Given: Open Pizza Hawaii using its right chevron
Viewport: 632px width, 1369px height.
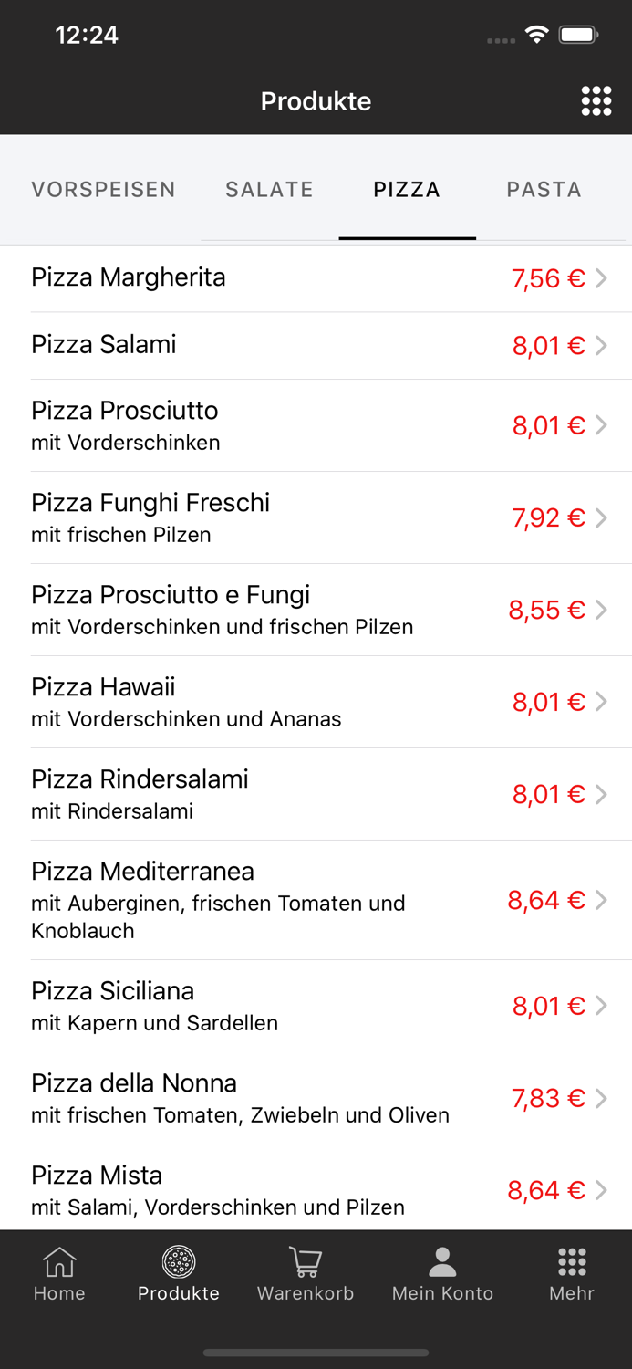Looking at the screenshot, I should pos(602,702).
